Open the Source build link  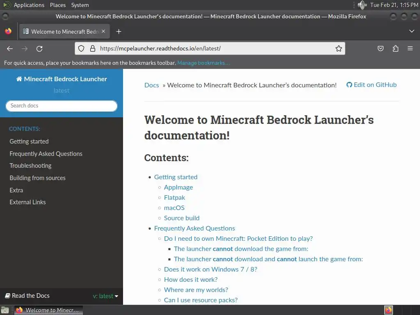[182, 218]
